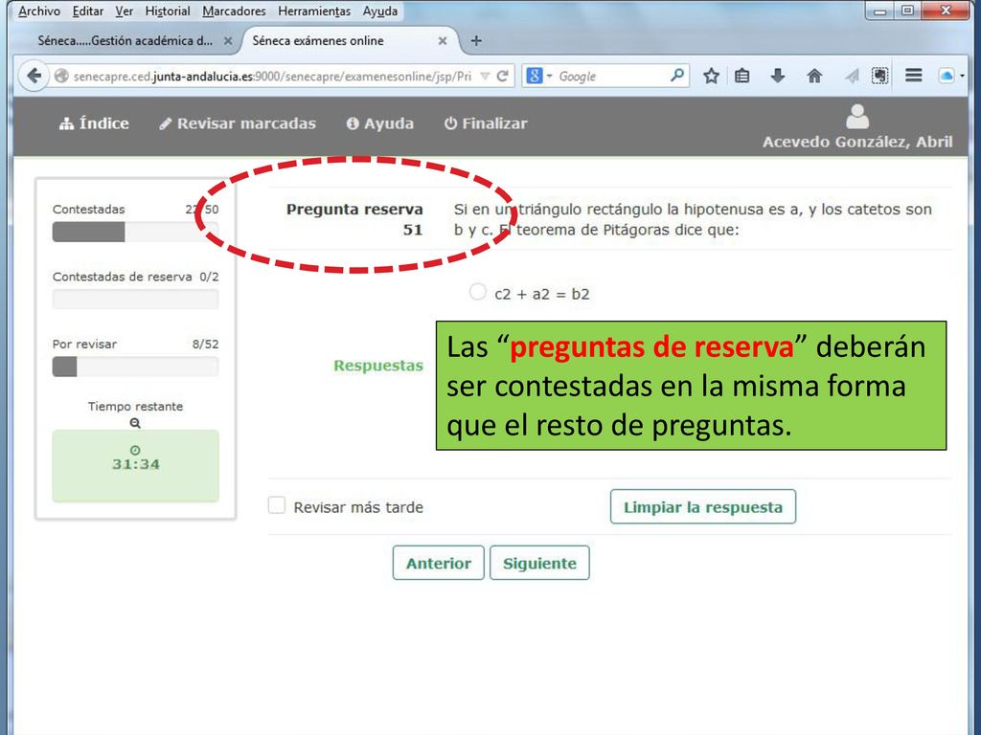Click the 8/52 Por revisar count
Viewport: 981px width, 735px height.
(x=205, y=345)
